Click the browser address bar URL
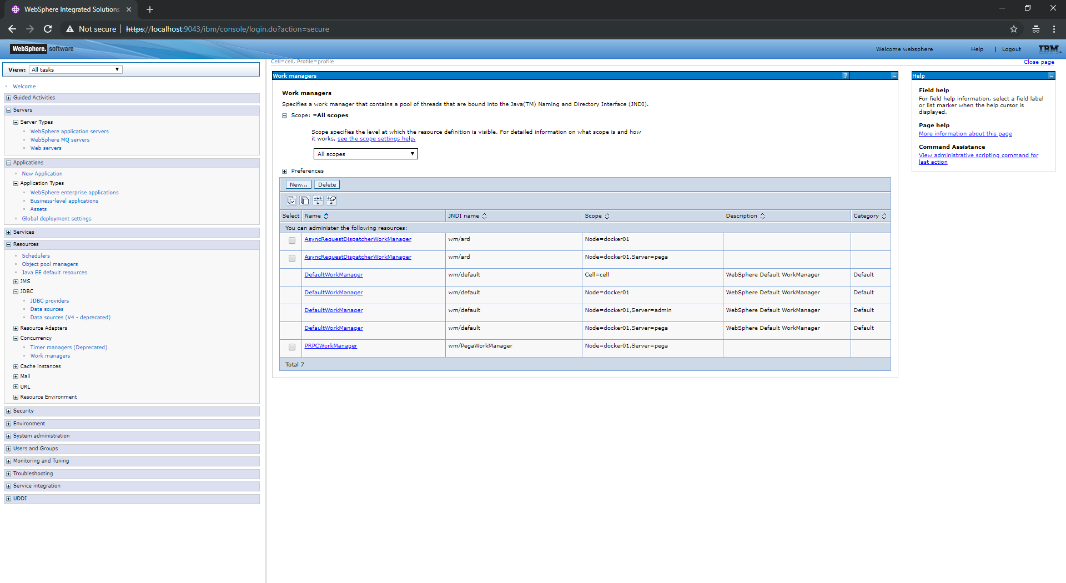The width and height of the screenshot is (1066, 583). 228,29
